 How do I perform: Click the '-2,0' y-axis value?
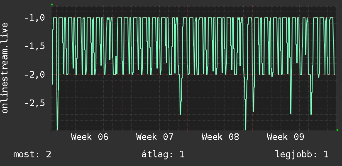click(35, 75)
